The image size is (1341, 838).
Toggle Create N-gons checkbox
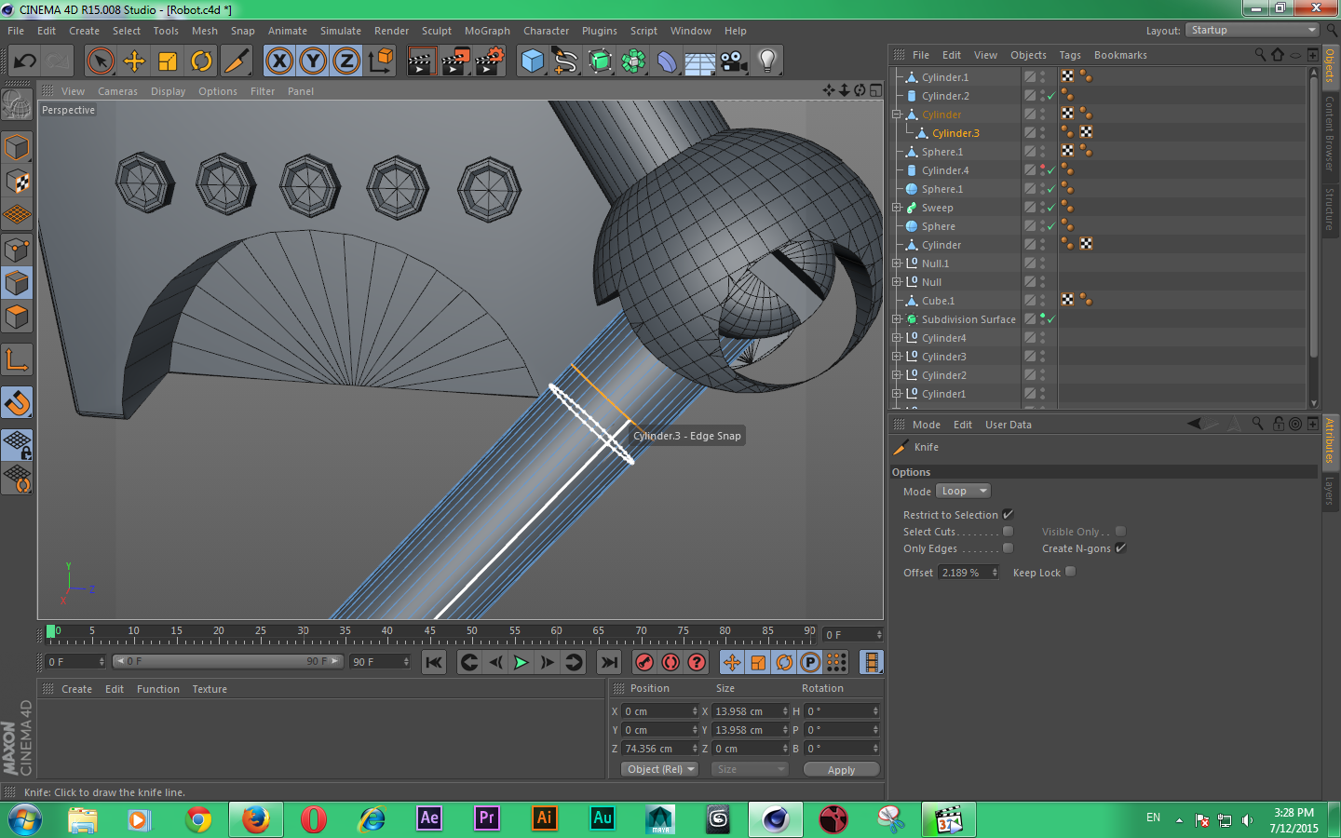1120,547
